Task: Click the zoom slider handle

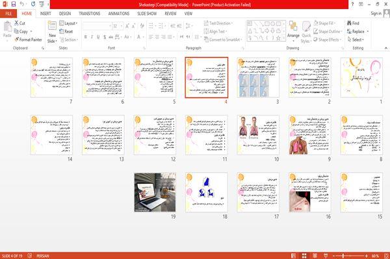Action: point(343,256)
